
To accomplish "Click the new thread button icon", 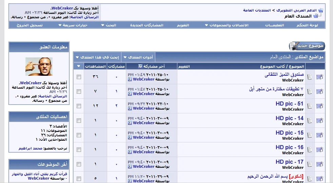I will click(x=307, y=46).
